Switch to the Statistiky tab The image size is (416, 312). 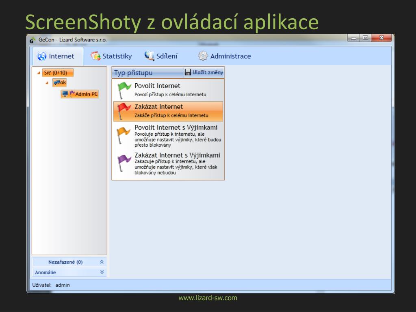(x=111, y=56)
